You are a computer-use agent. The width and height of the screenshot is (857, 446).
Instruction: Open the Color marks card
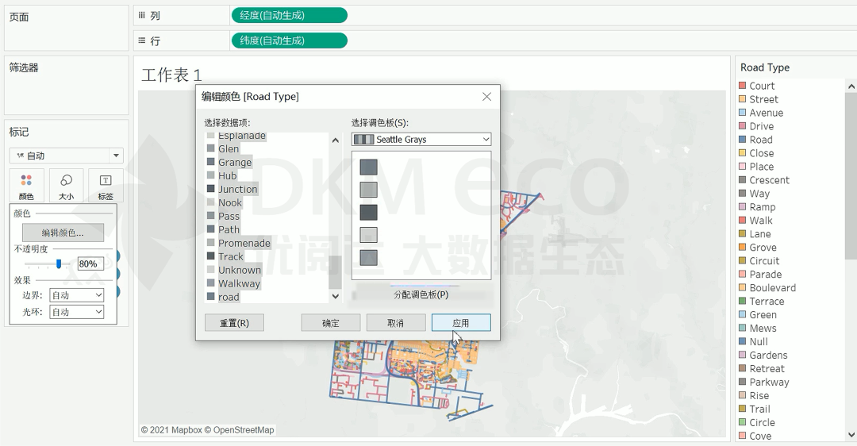pos(26,185)
